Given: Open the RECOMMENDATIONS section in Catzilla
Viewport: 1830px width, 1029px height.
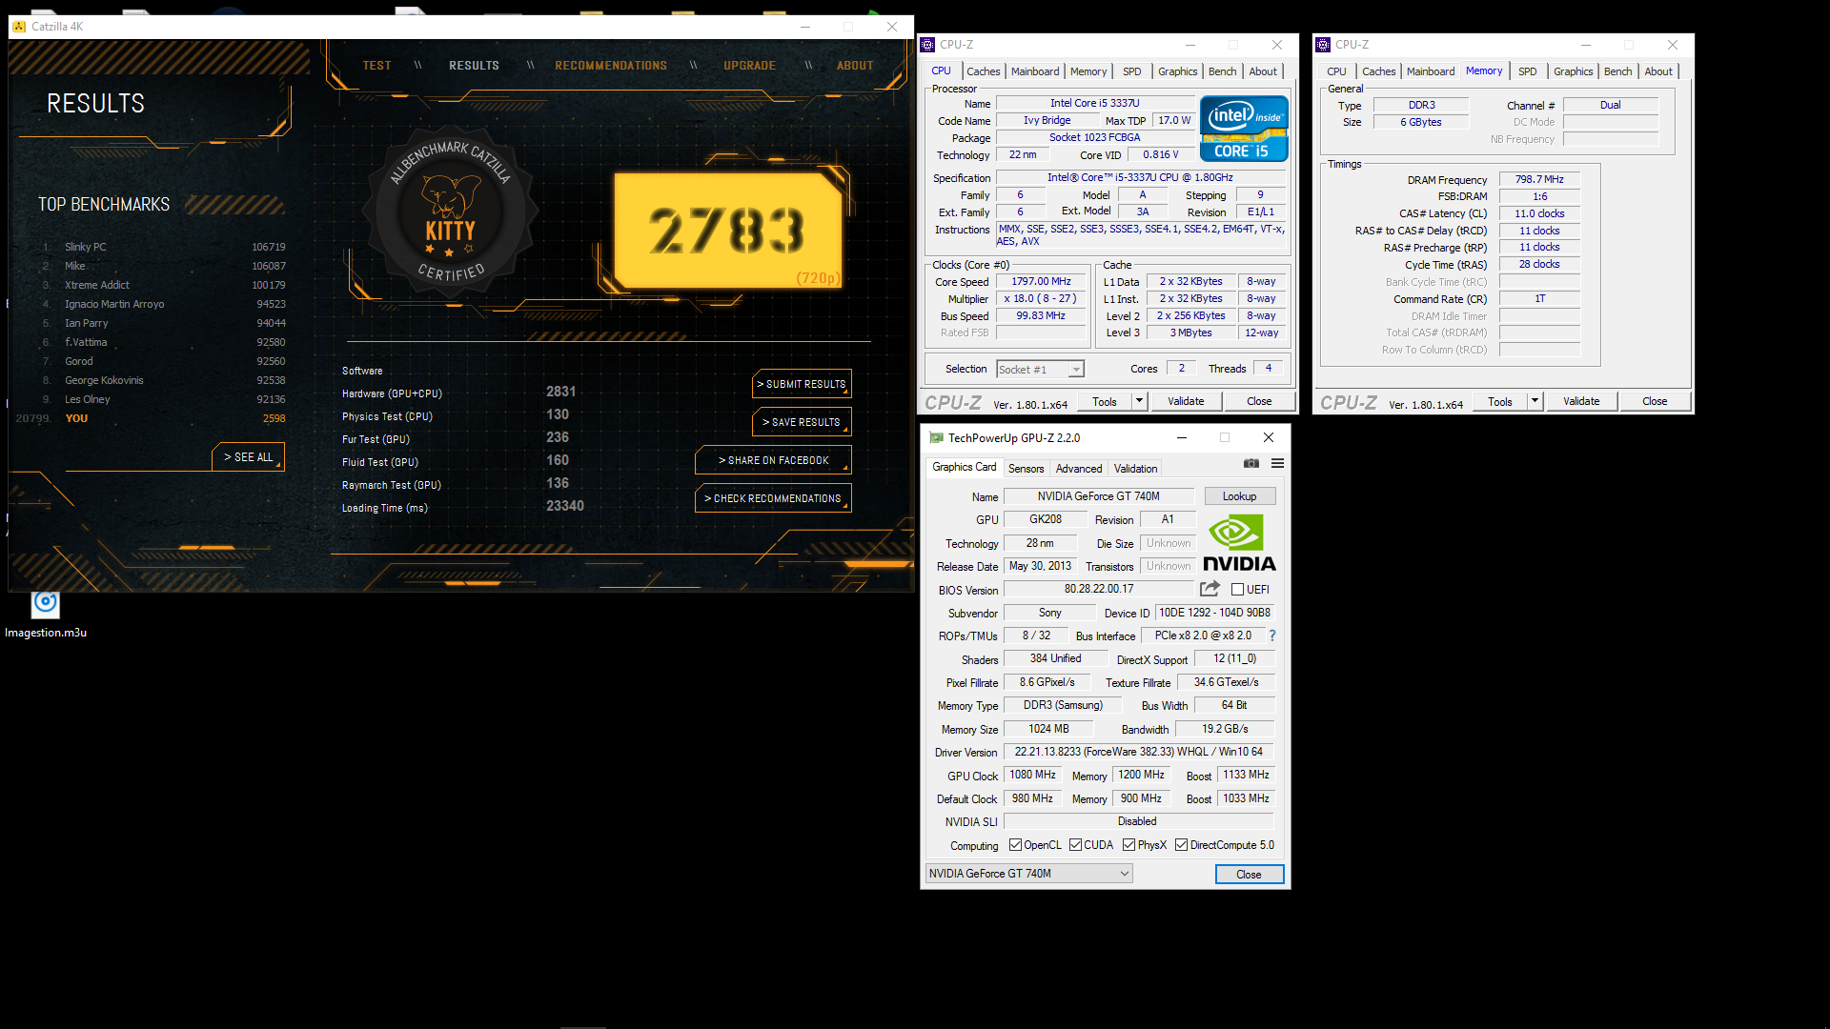Looking at the screenshot, I should coord(611,66).
